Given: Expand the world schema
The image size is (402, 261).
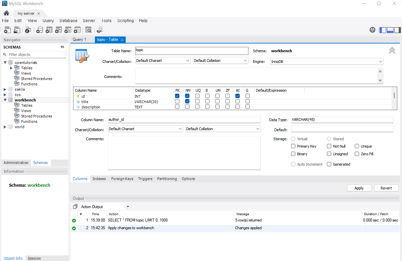Looking at the screenshot, I should 5,127.
